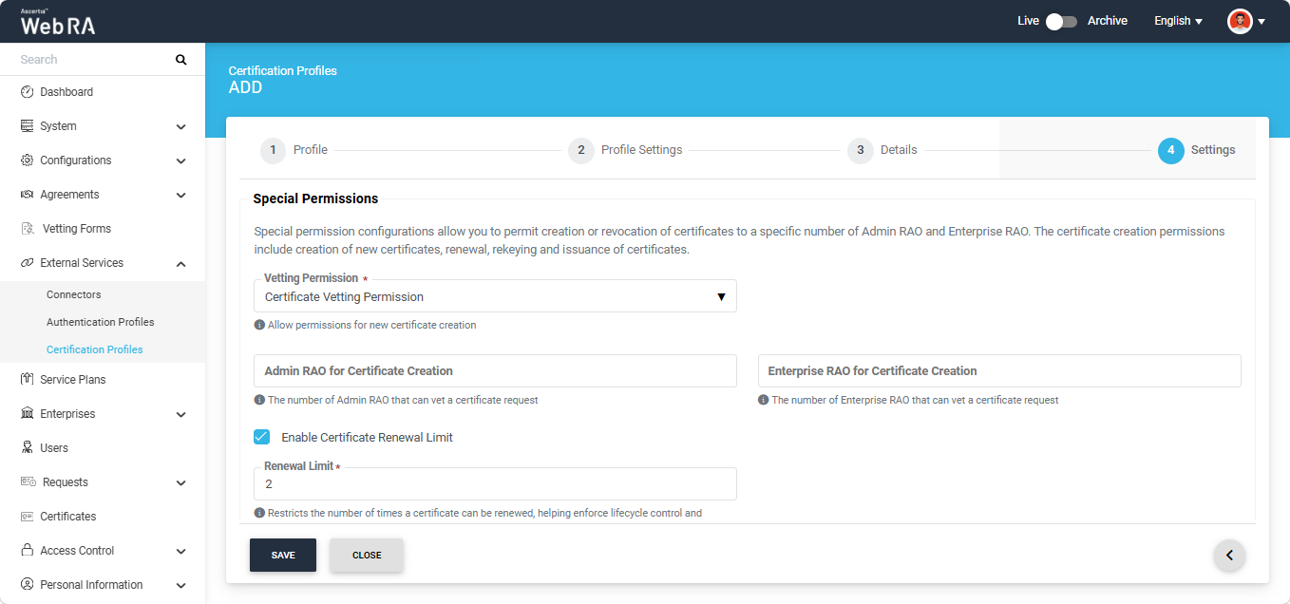The image size is (1290, 604).
Task: Click the Users person icon
Action: pos(28,448)
